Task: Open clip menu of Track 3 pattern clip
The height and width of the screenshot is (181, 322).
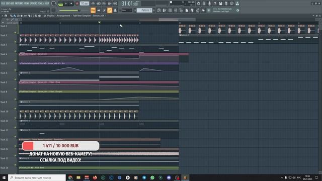Action: [21, 45]
